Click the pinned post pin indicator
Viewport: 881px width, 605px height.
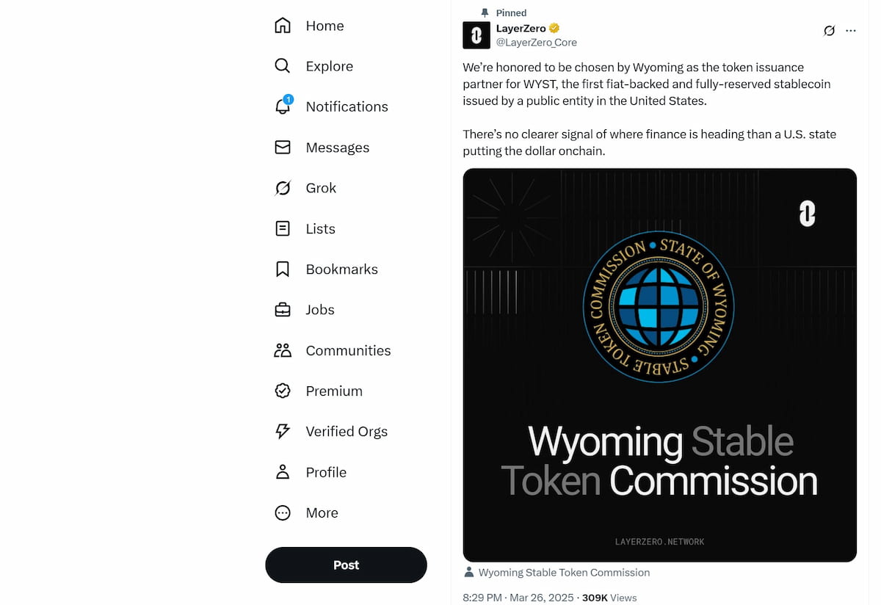(485, 12)
